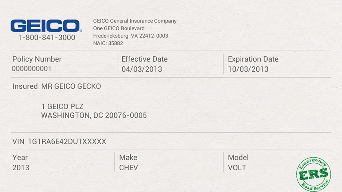Click the Expiration Date label
This screenshot has height=192, width=342.
coord(253,59)
